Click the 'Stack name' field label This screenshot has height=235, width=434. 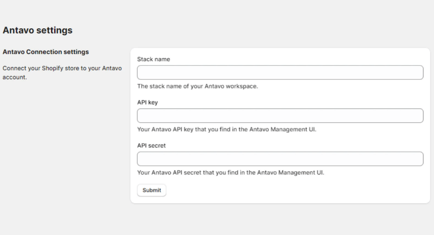(x=153, y=59)
